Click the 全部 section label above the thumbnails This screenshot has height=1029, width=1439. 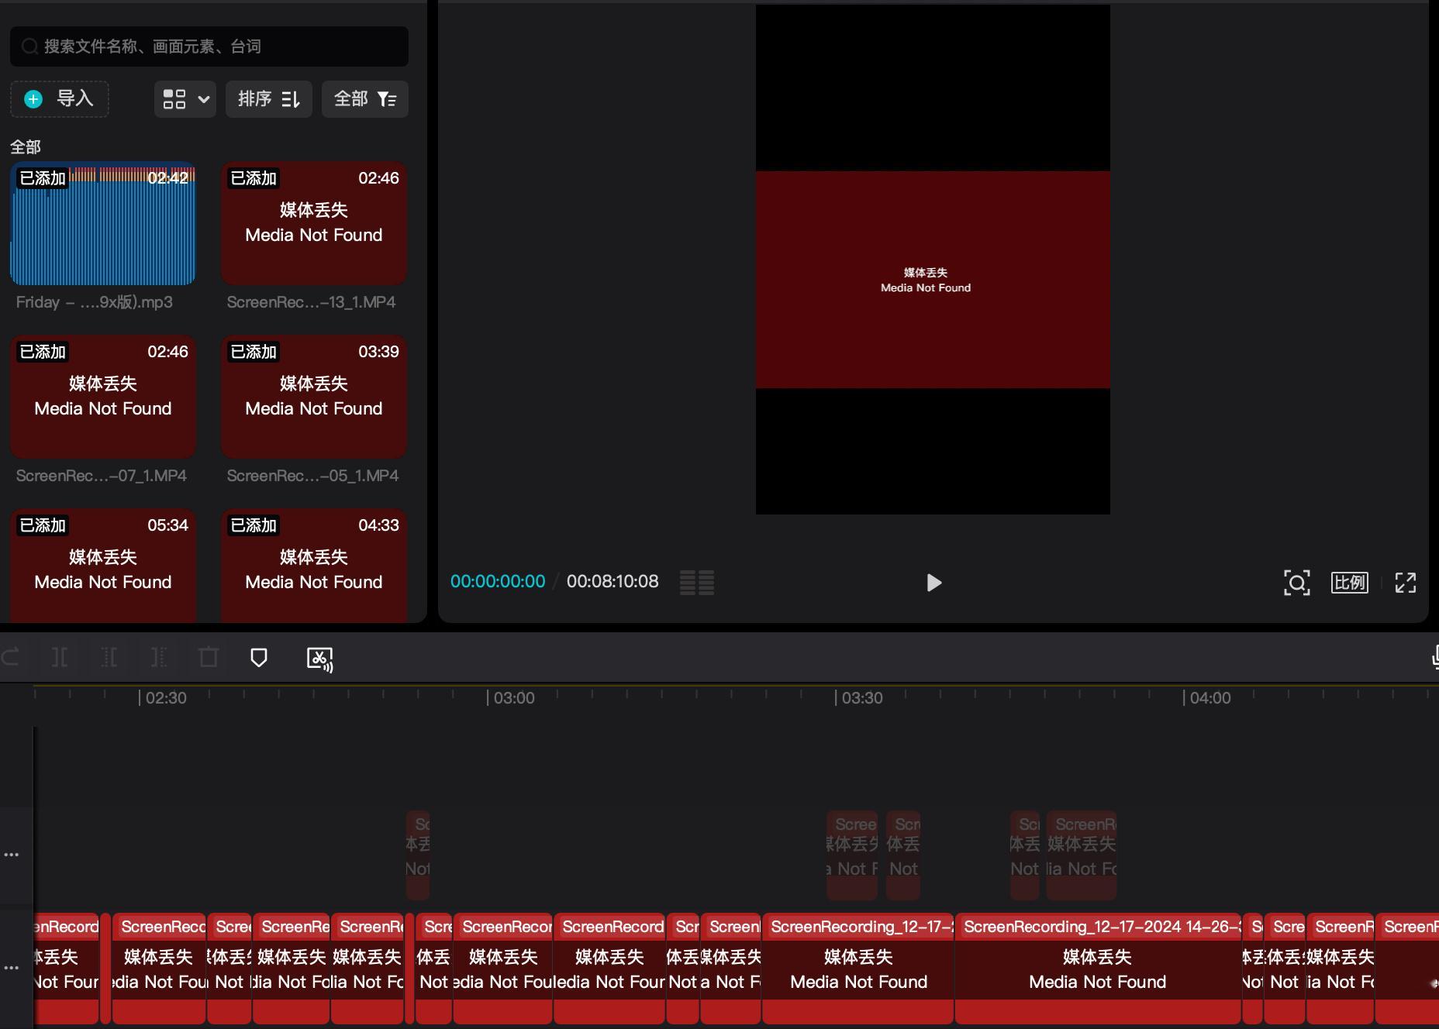[x=26, y=146]
